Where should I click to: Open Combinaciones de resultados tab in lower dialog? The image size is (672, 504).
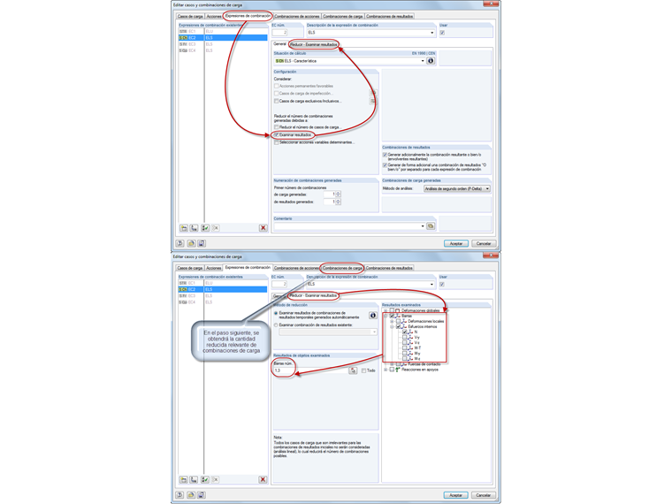coord(389,268)
